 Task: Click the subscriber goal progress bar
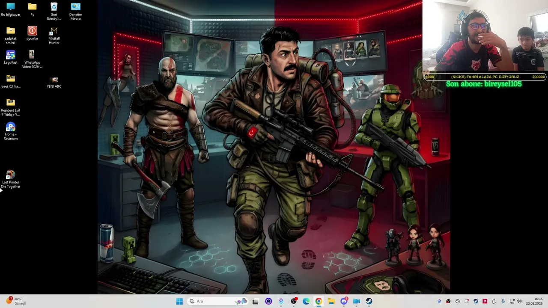pyautogui.click(x=485, y=77)
